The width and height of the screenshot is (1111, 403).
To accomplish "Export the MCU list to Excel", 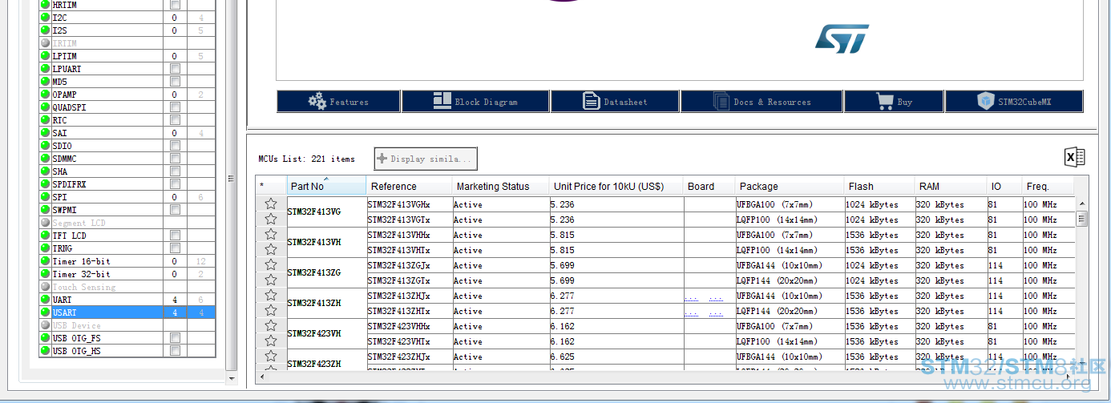I will point(1075,157).
